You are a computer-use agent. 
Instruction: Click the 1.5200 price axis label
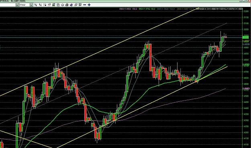click(x=246, y=11)
